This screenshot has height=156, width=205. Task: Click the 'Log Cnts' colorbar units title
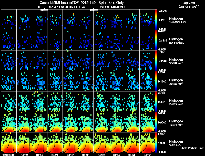pos(189,3)
